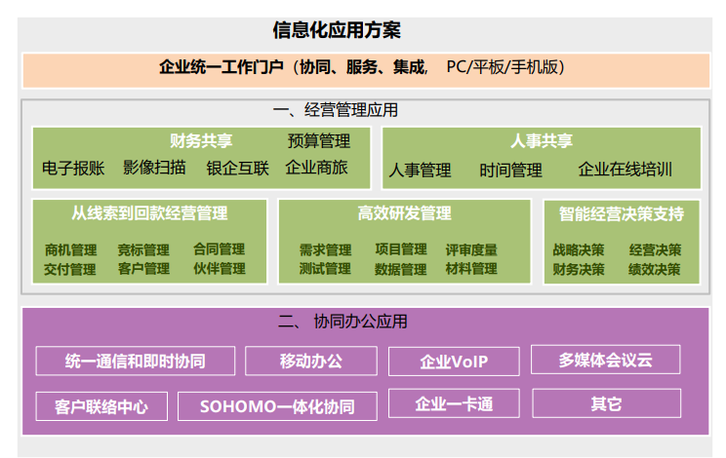
Task: Click the 智能经营决策支持 title
Action: point(621,213)
